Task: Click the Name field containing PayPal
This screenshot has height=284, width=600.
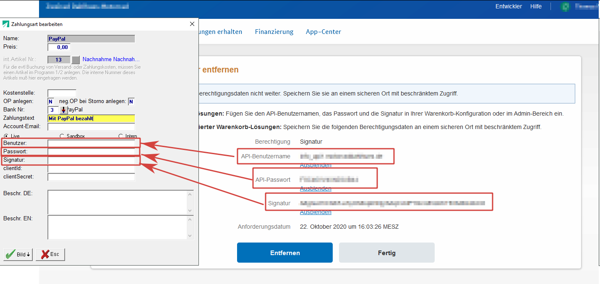Action: 91,39
